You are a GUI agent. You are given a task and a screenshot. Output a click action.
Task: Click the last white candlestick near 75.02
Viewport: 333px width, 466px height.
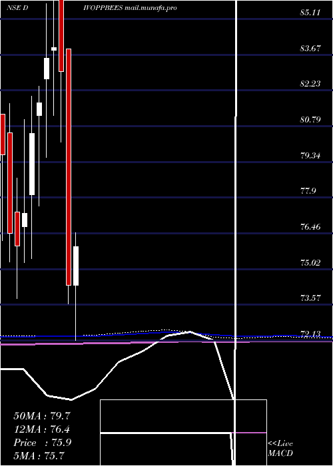(76, 266)
